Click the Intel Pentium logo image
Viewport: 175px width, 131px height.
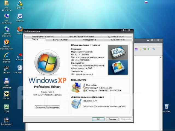click(x=118, y=52)
